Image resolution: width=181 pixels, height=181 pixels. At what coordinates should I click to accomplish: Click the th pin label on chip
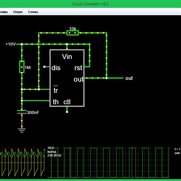(x=56, y=102)
